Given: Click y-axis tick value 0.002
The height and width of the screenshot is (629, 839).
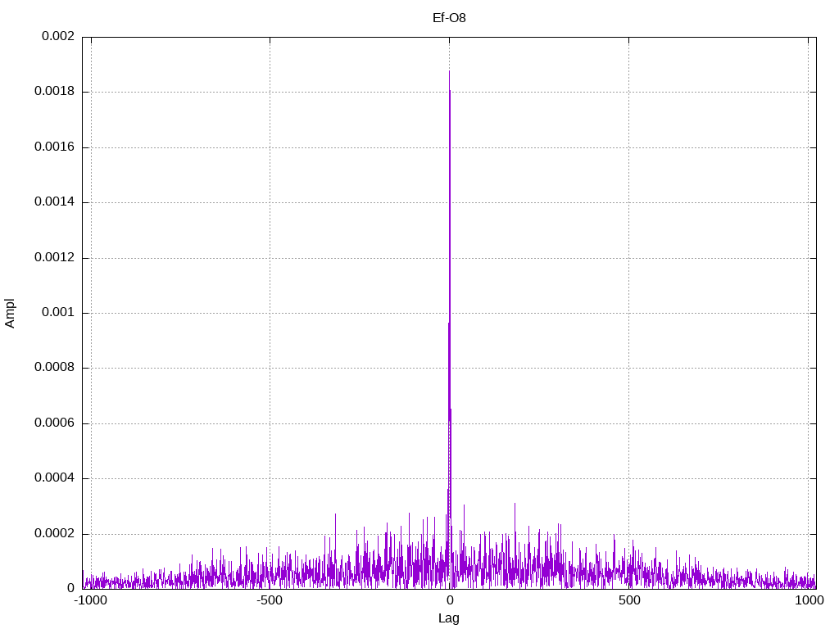Looking at the screenshot, I should coord(58,36).
